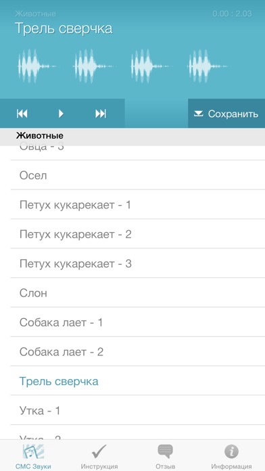Switch to the Отзыв tab

tap(166, 456)
